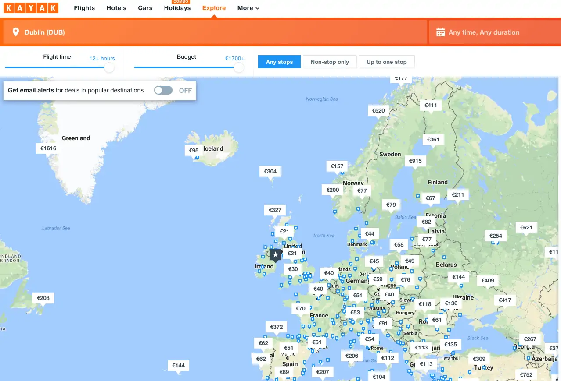Image resolution: width=561 pixels, height=381 pixels.
Task: Click the KAYAK logo
Action: click(31, 8)
